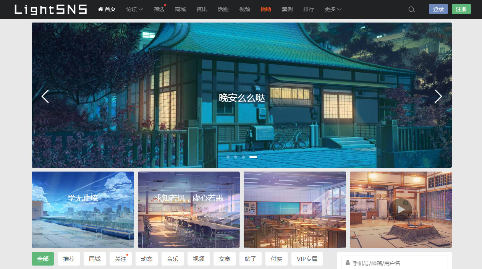Click the 登录 button
The image size is (482, 269).
click(438, 9)
